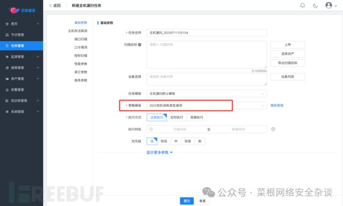Set priority to 高
This screenshot has height=206, width=343.
click(x=200, y=141)
